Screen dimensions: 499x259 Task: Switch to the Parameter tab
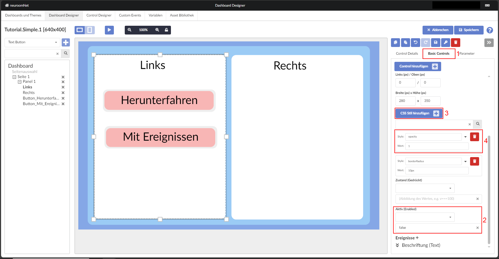(467, 54)
